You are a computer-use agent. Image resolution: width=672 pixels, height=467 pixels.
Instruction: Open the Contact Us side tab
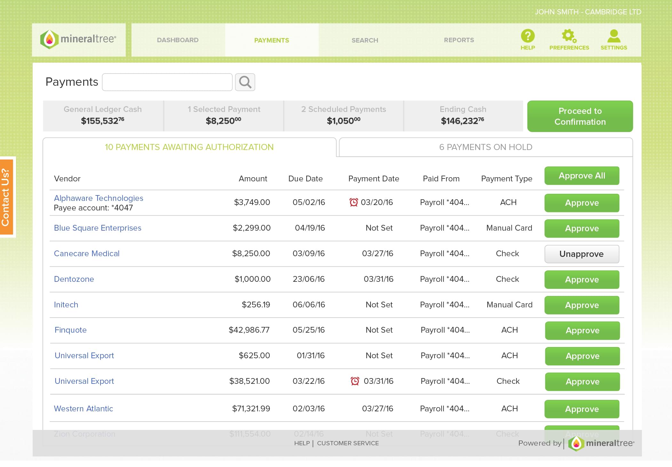click(7, 197)
